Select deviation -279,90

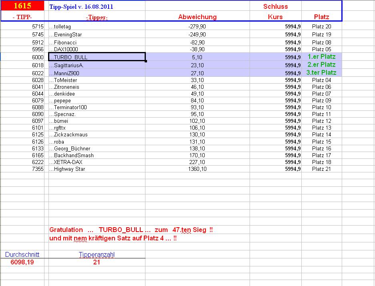pyautogui.click(x=197, y=26)
